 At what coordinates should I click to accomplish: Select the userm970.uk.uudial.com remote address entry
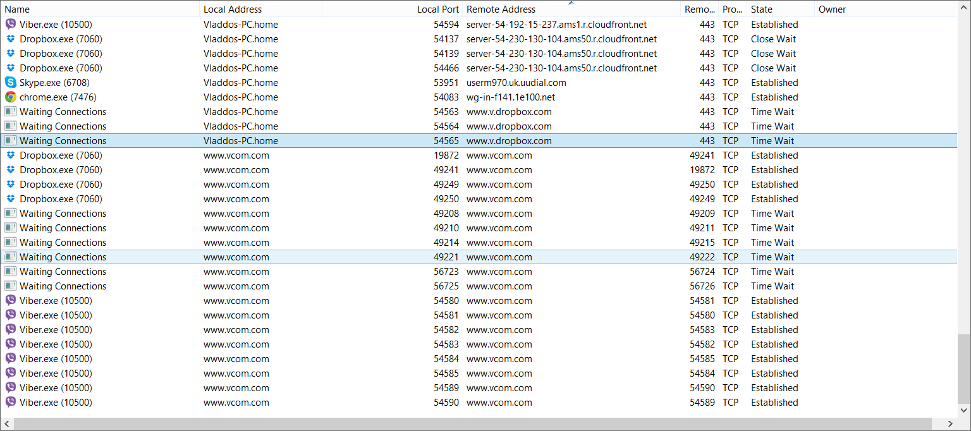point(516,82)
